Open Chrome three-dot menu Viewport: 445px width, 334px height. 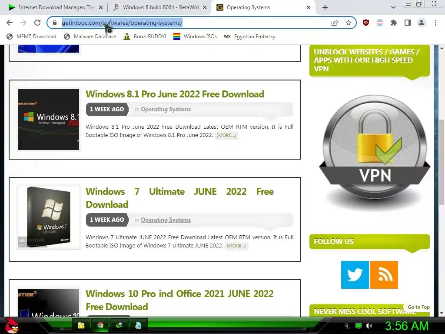435,23
